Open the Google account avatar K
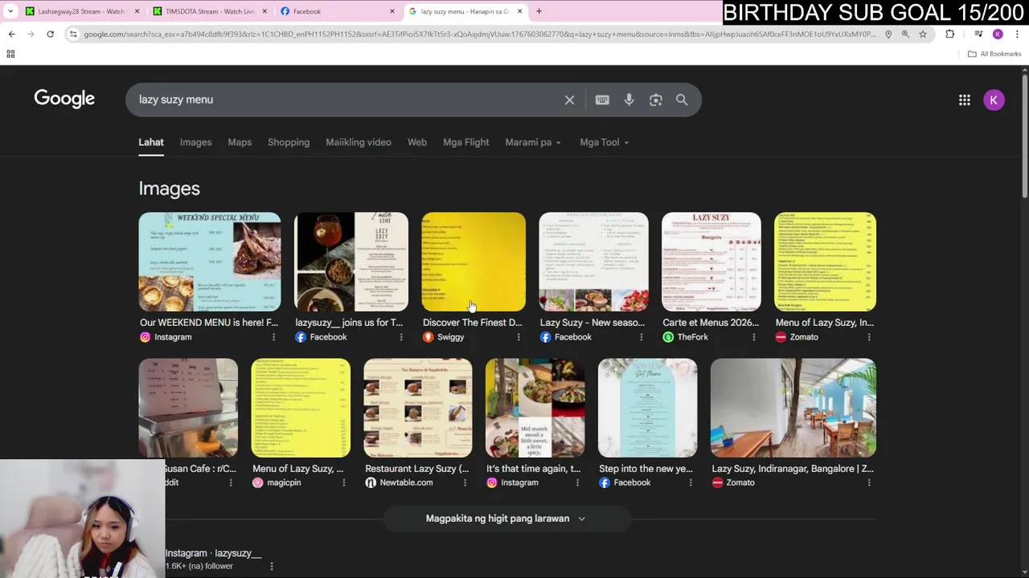Screen dimensions: 1029x578 pyautogui.click(x=994, y=100)
